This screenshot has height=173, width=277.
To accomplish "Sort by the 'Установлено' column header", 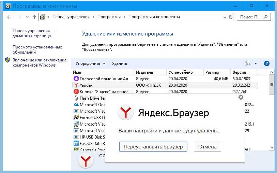I will coord(185,72).
